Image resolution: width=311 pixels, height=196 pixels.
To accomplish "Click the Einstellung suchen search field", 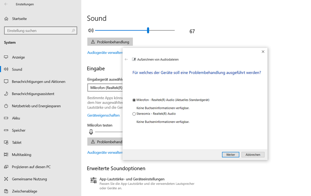I will click(37, 30).
